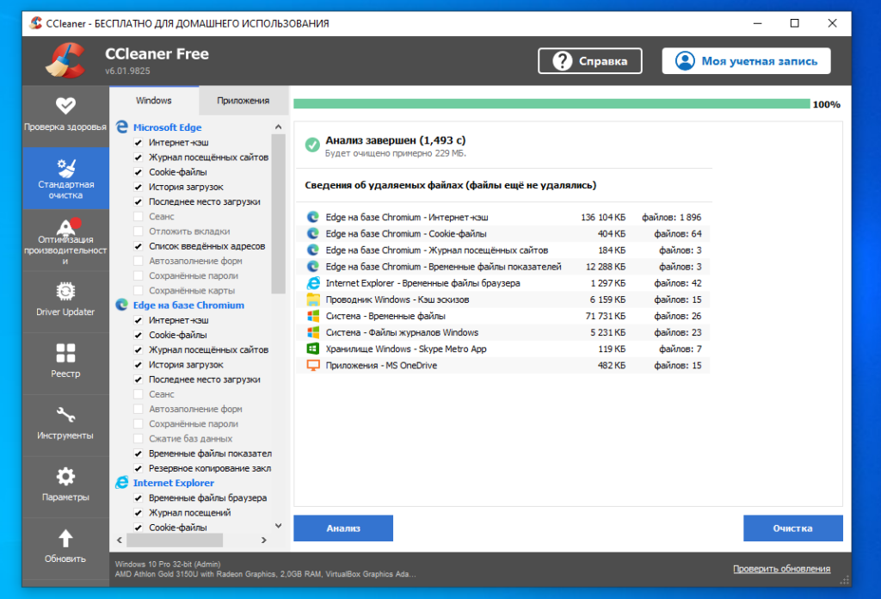881x599 pixels.
Task: Click the Internet Explorer group icon
Action: point(122,483)
